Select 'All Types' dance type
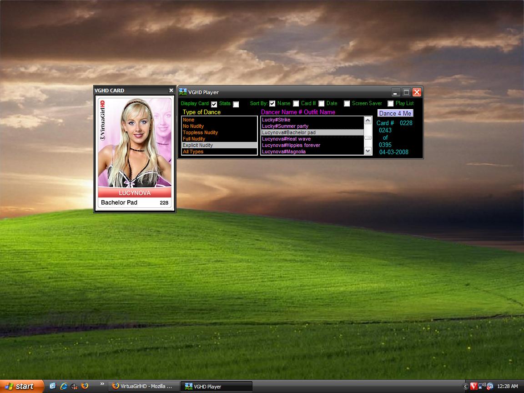 [219, 151]
